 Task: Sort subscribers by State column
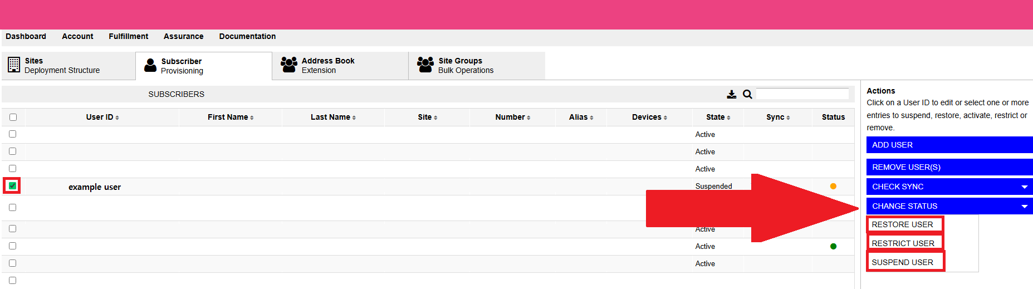[717, 117]
